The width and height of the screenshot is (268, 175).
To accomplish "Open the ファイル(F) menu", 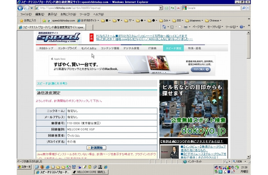I will 26,14.
